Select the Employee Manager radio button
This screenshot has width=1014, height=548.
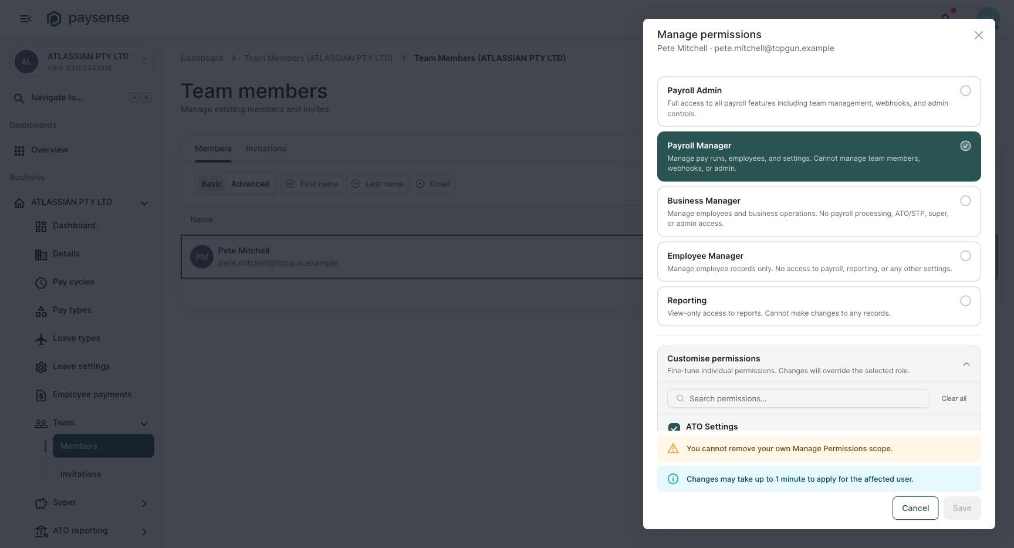(965, 256)
